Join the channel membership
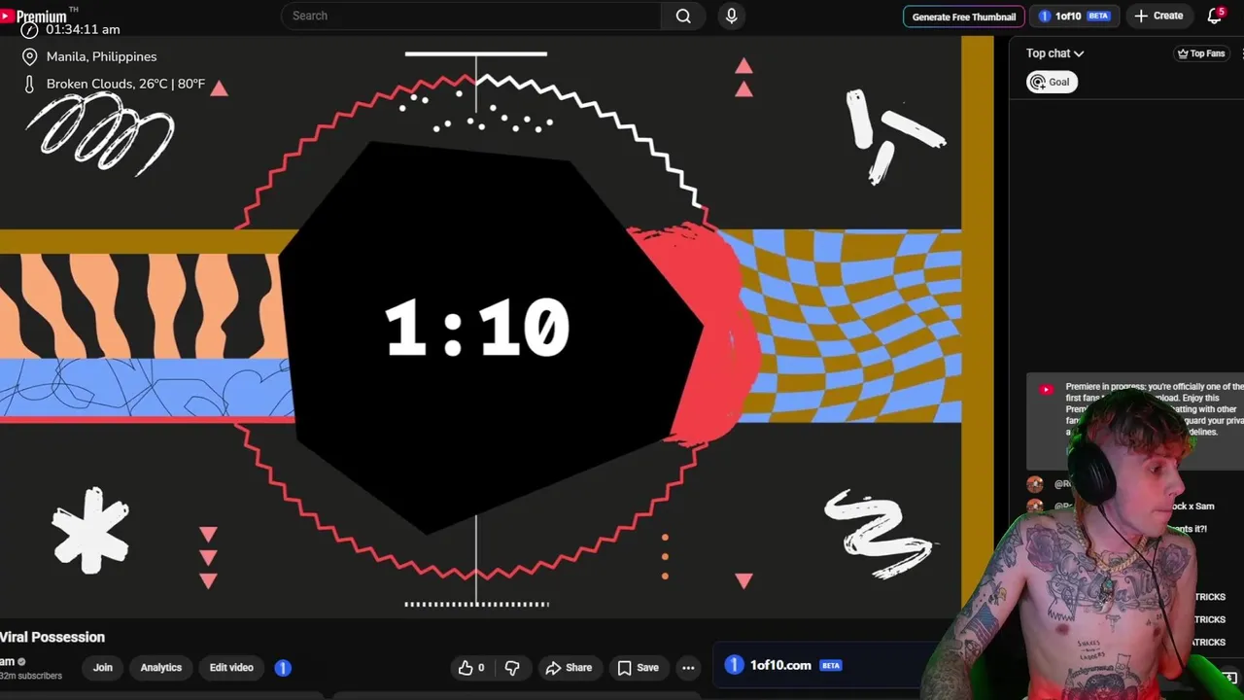 point(103,668)
